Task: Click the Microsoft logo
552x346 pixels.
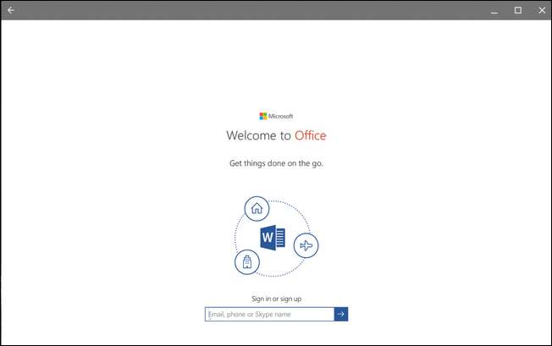Action: pyautogui.click(x=276, y=116)
